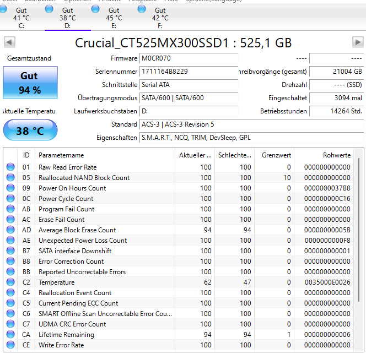This screenshot has width=366, height=354.
Task: Click raw value 000000000C16
Action: (x=327, y=199)
